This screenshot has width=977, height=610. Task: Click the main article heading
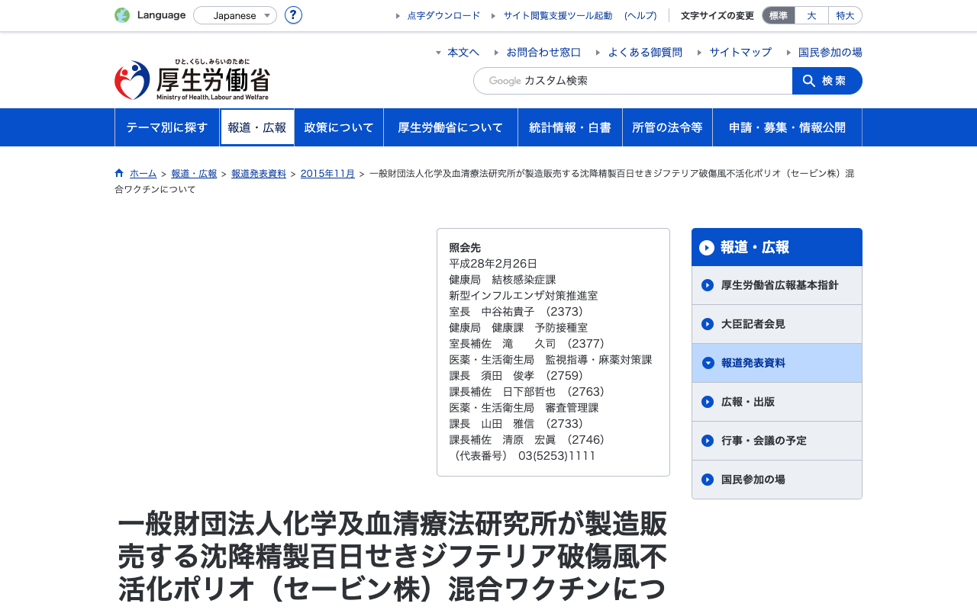pos(393,557)
